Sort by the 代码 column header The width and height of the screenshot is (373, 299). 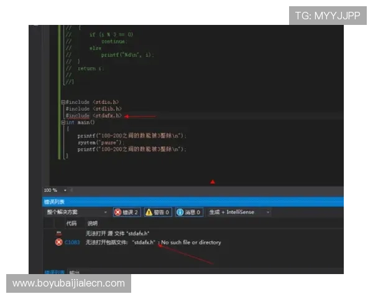[71, 223]
